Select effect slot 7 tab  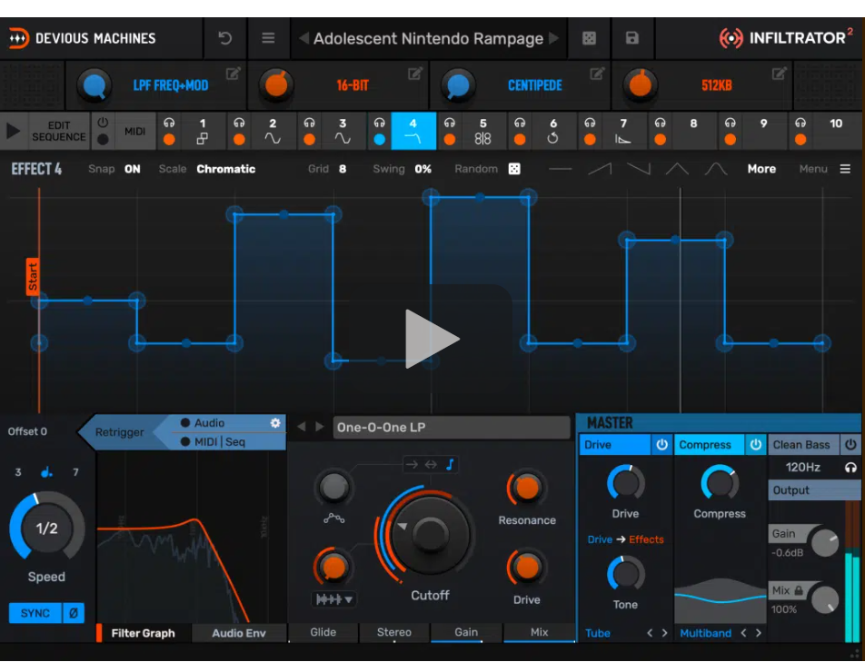point(623,131)
